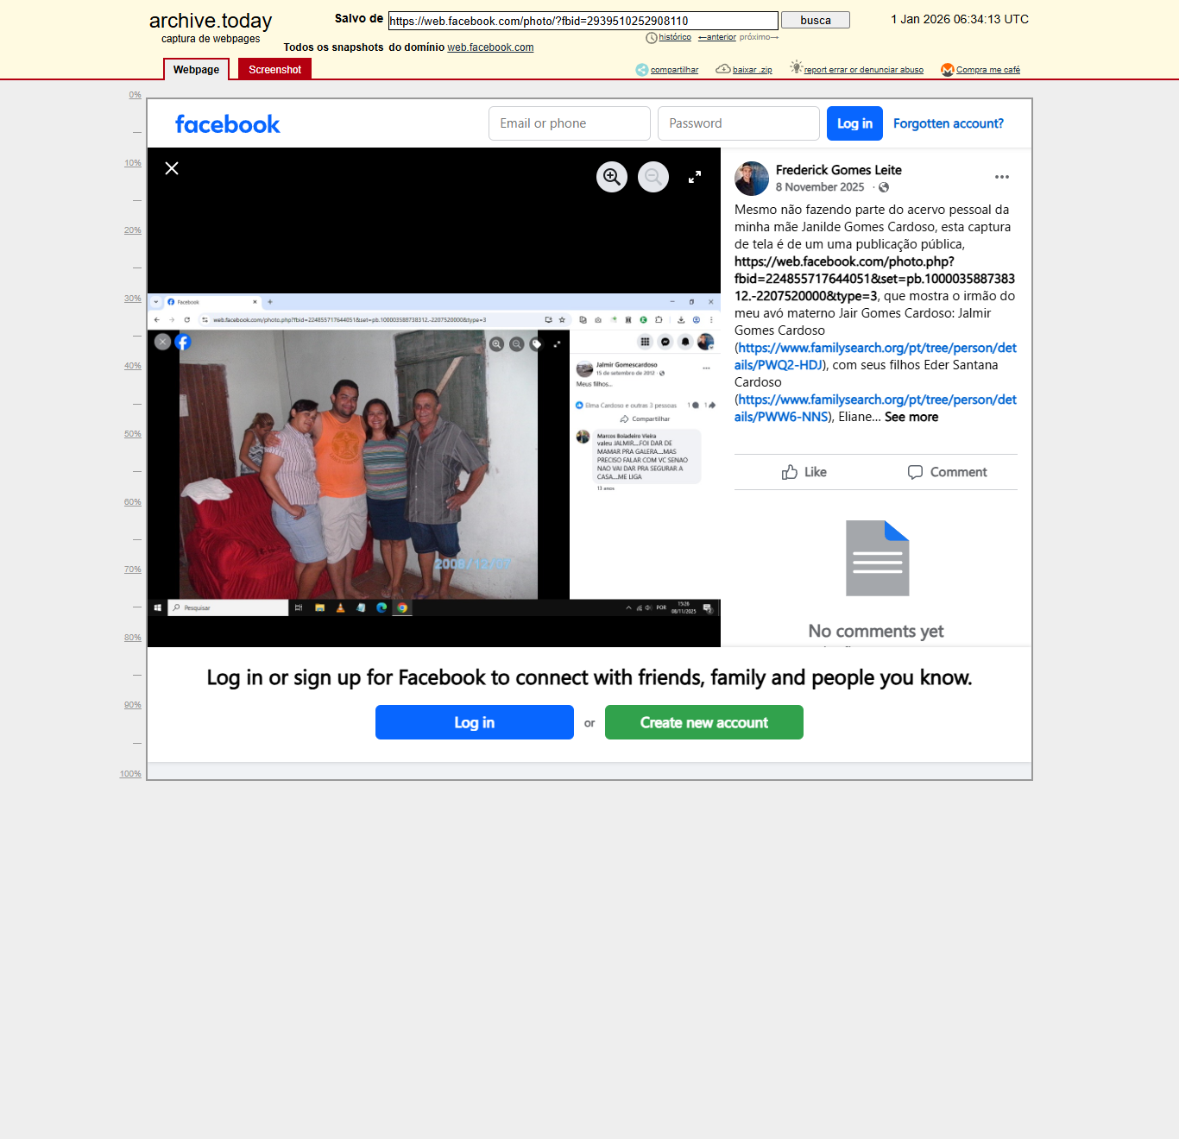1179x1139 pixels.
Task: Click the archive URL input field
Action: pos(583,21)
